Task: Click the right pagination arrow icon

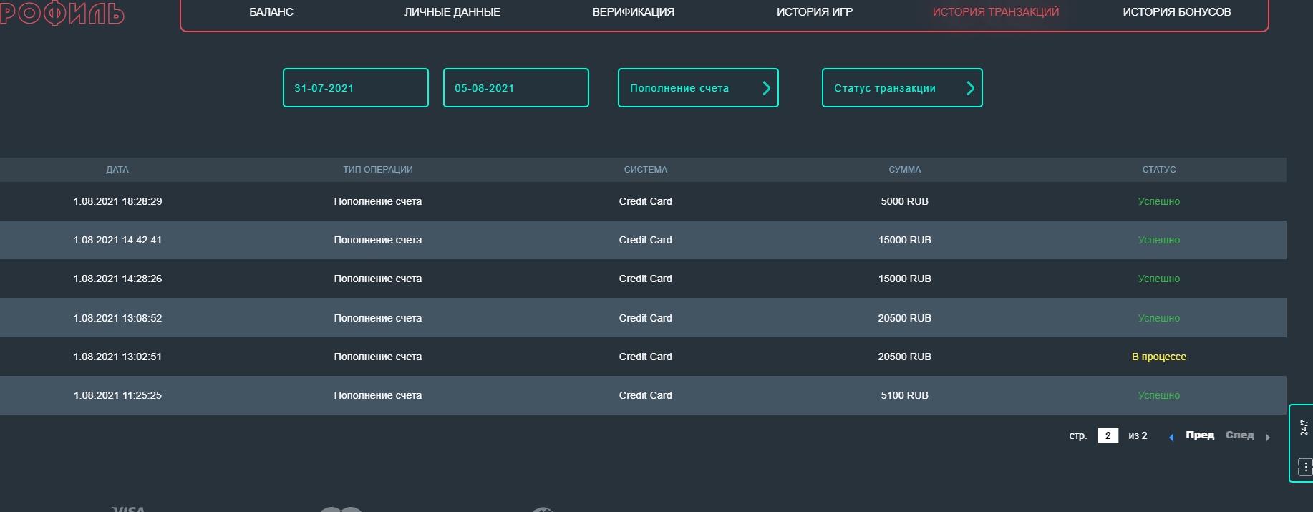Action: [x=1267, y=437]
